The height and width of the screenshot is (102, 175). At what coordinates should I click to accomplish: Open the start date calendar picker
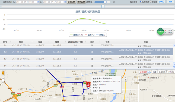pos(38,2)
